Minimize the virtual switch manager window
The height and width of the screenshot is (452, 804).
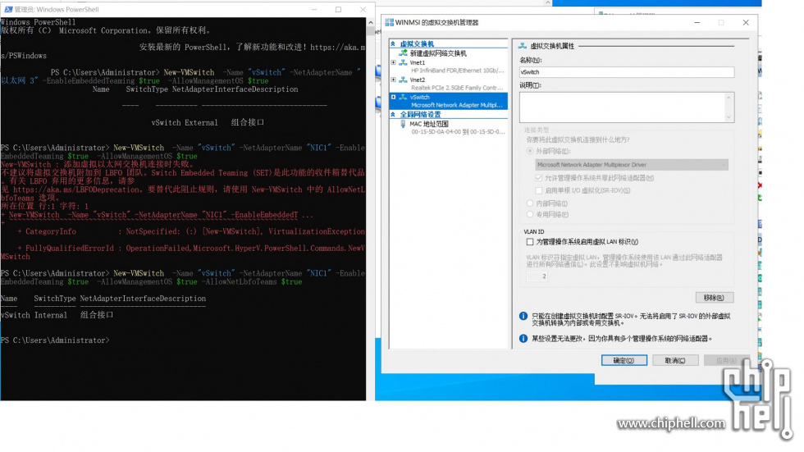tap(697, 22)
